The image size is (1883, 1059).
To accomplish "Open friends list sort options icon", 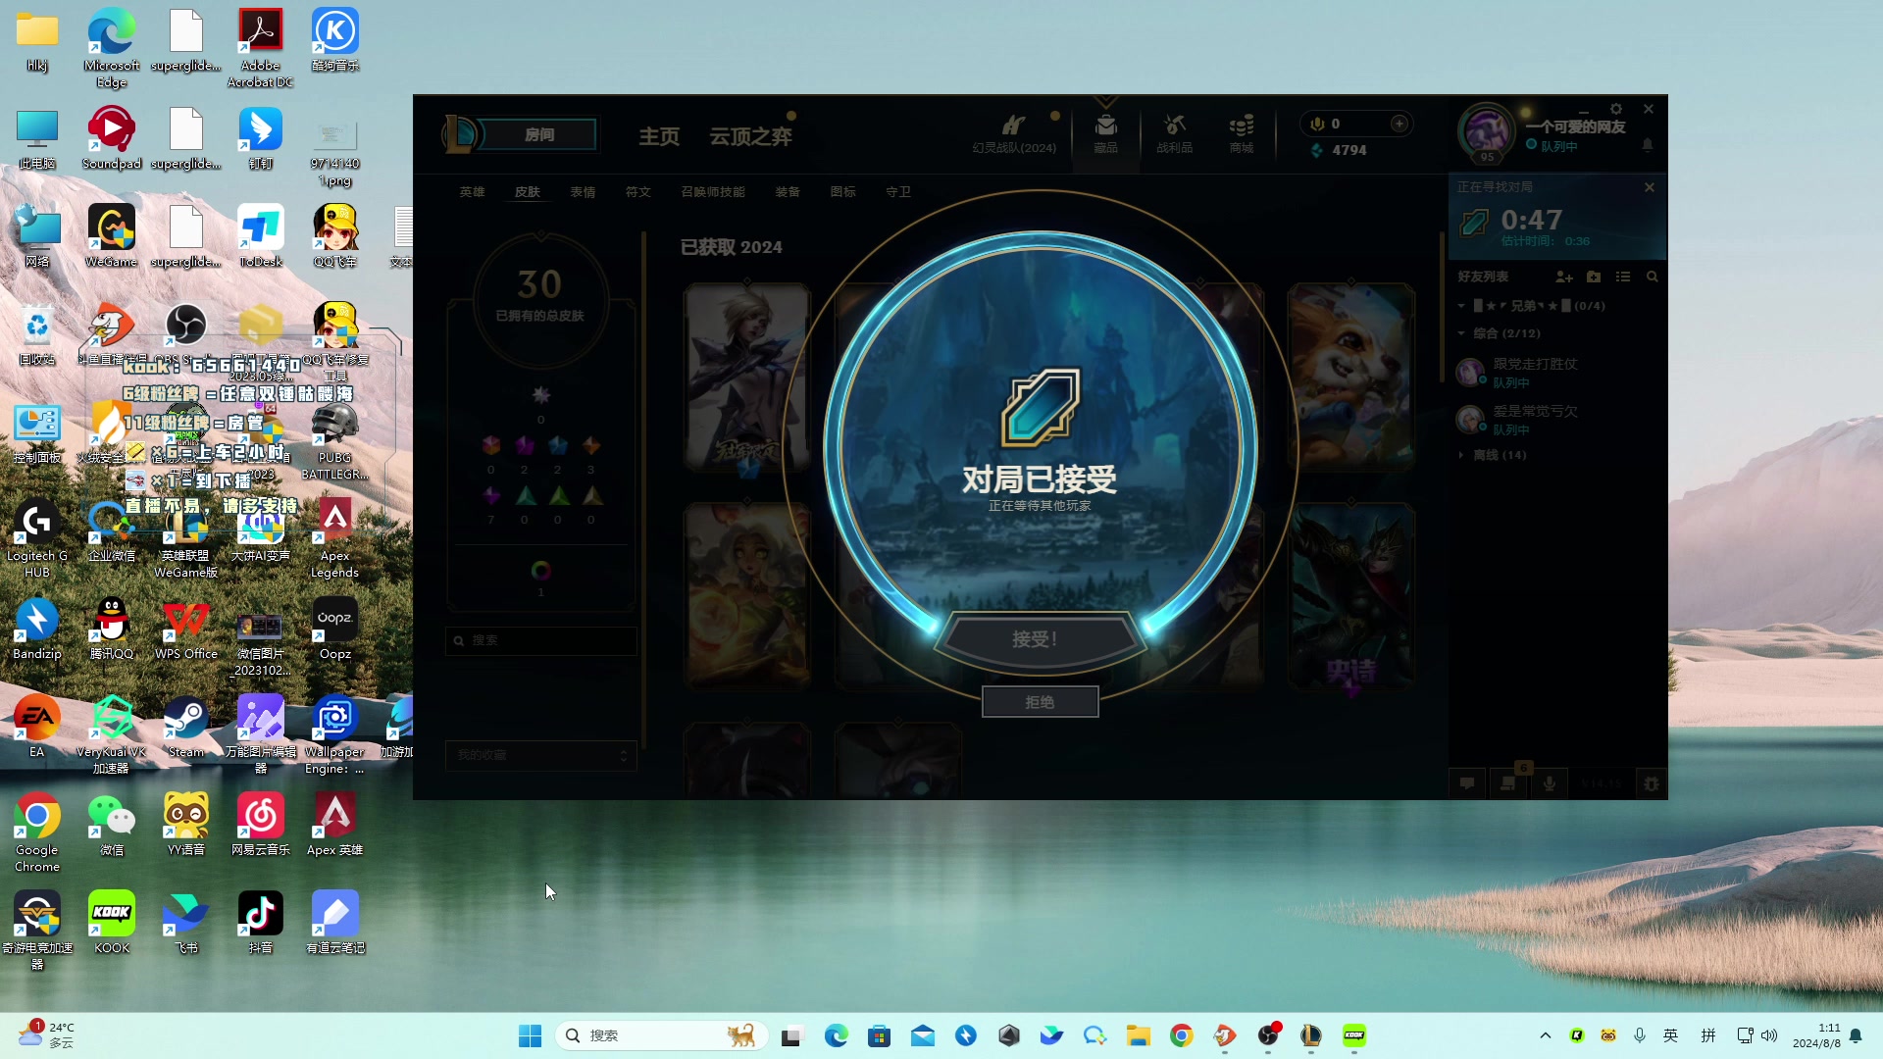I will pyautogui.click(x=1623, y=277).
